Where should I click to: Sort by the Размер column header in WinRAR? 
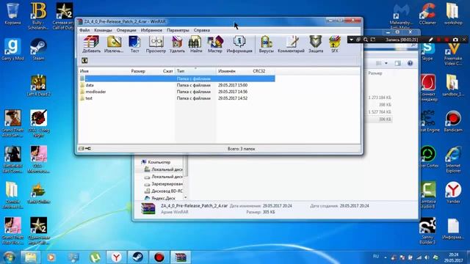click(138, 71)
